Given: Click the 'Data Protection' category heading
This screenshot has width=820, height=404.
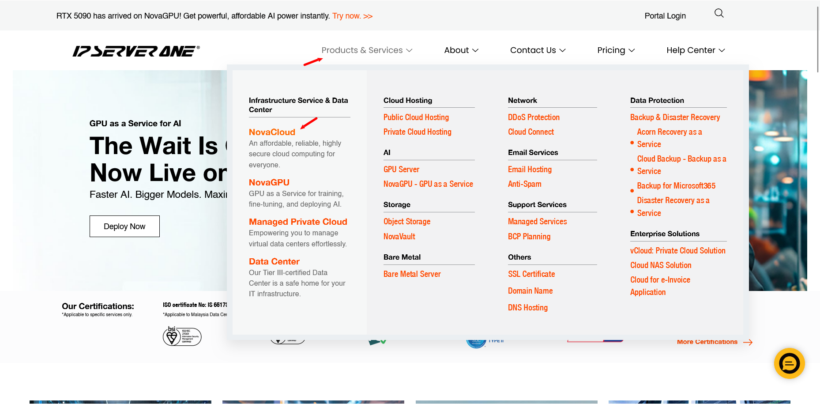Looking at the screenshot, I should coord(657,100).
